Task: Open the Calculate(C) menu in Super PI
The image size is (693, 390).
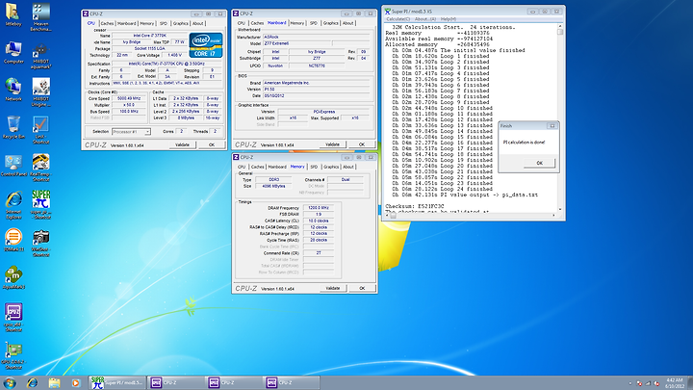Action: pos(398,19)
